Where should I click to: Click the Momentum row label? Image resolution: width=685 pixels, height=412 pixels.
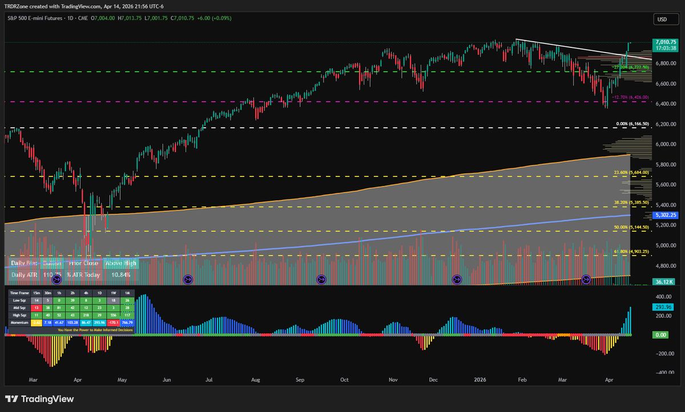point(19,322)
